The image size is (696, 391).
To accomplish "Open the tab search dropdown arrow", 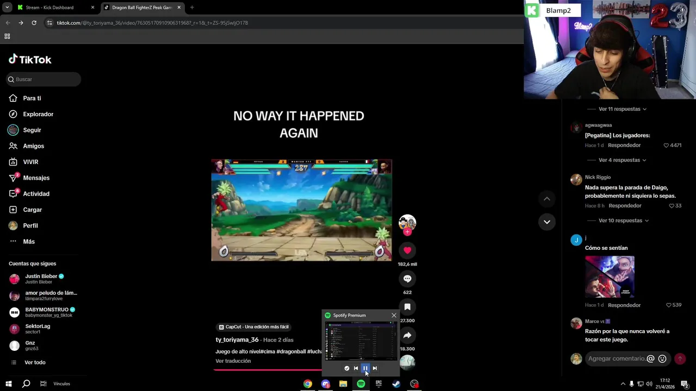I will tap(7, 8).
